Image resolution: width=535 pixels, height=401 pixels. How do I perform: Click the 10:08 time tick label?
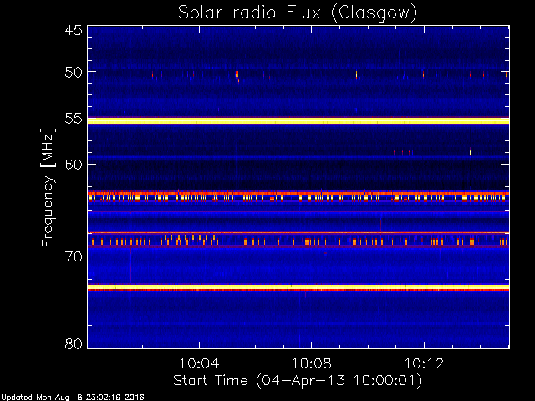311,363
